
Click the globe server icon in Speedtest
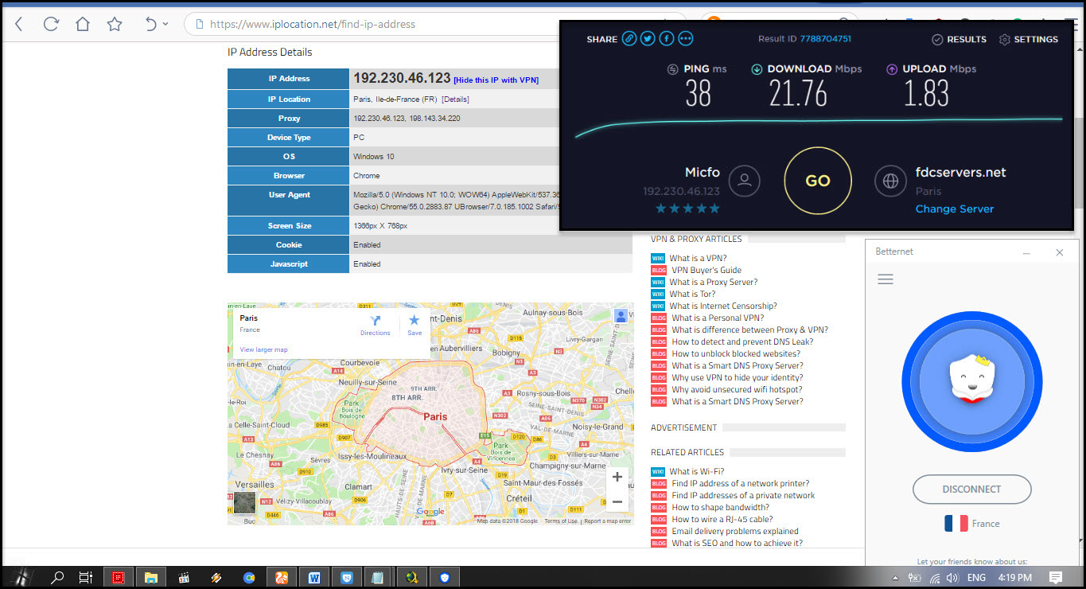point(890,181)
